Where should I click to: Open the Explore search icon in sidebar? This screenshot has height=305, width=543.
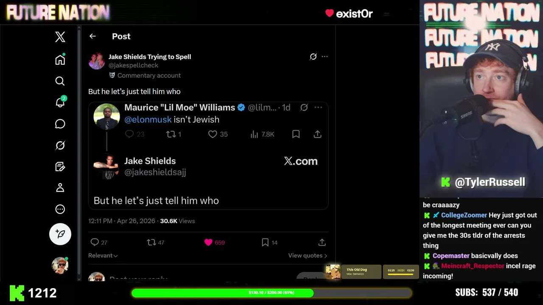(x=60, y=81)
